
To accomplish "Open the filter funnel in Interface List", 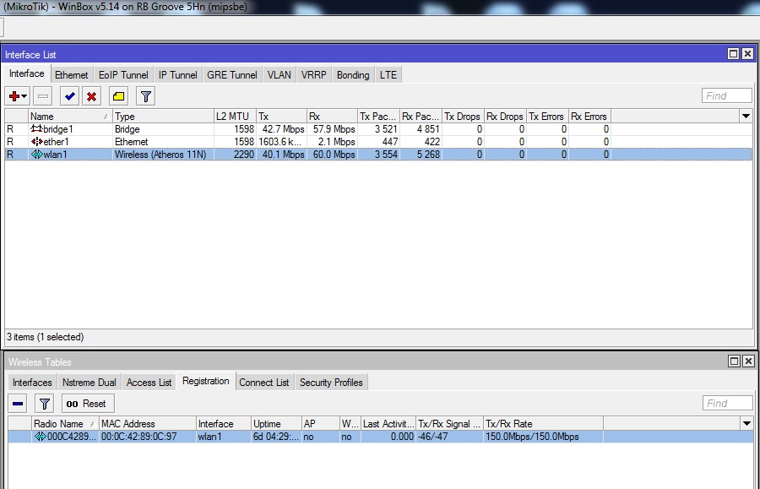I will 146,96.
